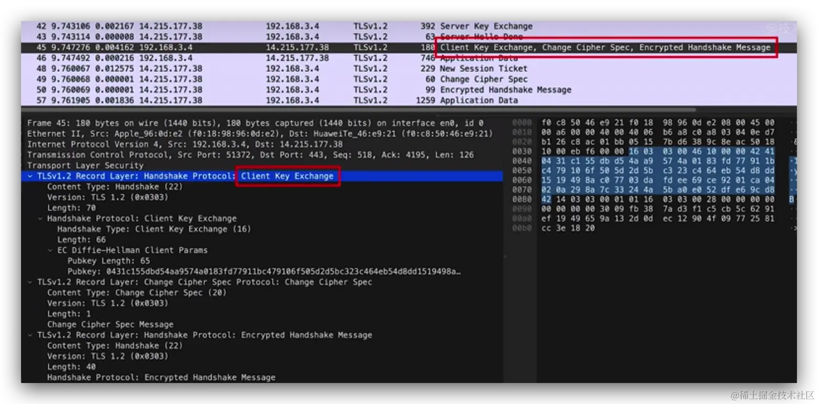Select packet 42 Server Key Exchange row
This screenshot has height=404, width=818.
pos(408,26)
